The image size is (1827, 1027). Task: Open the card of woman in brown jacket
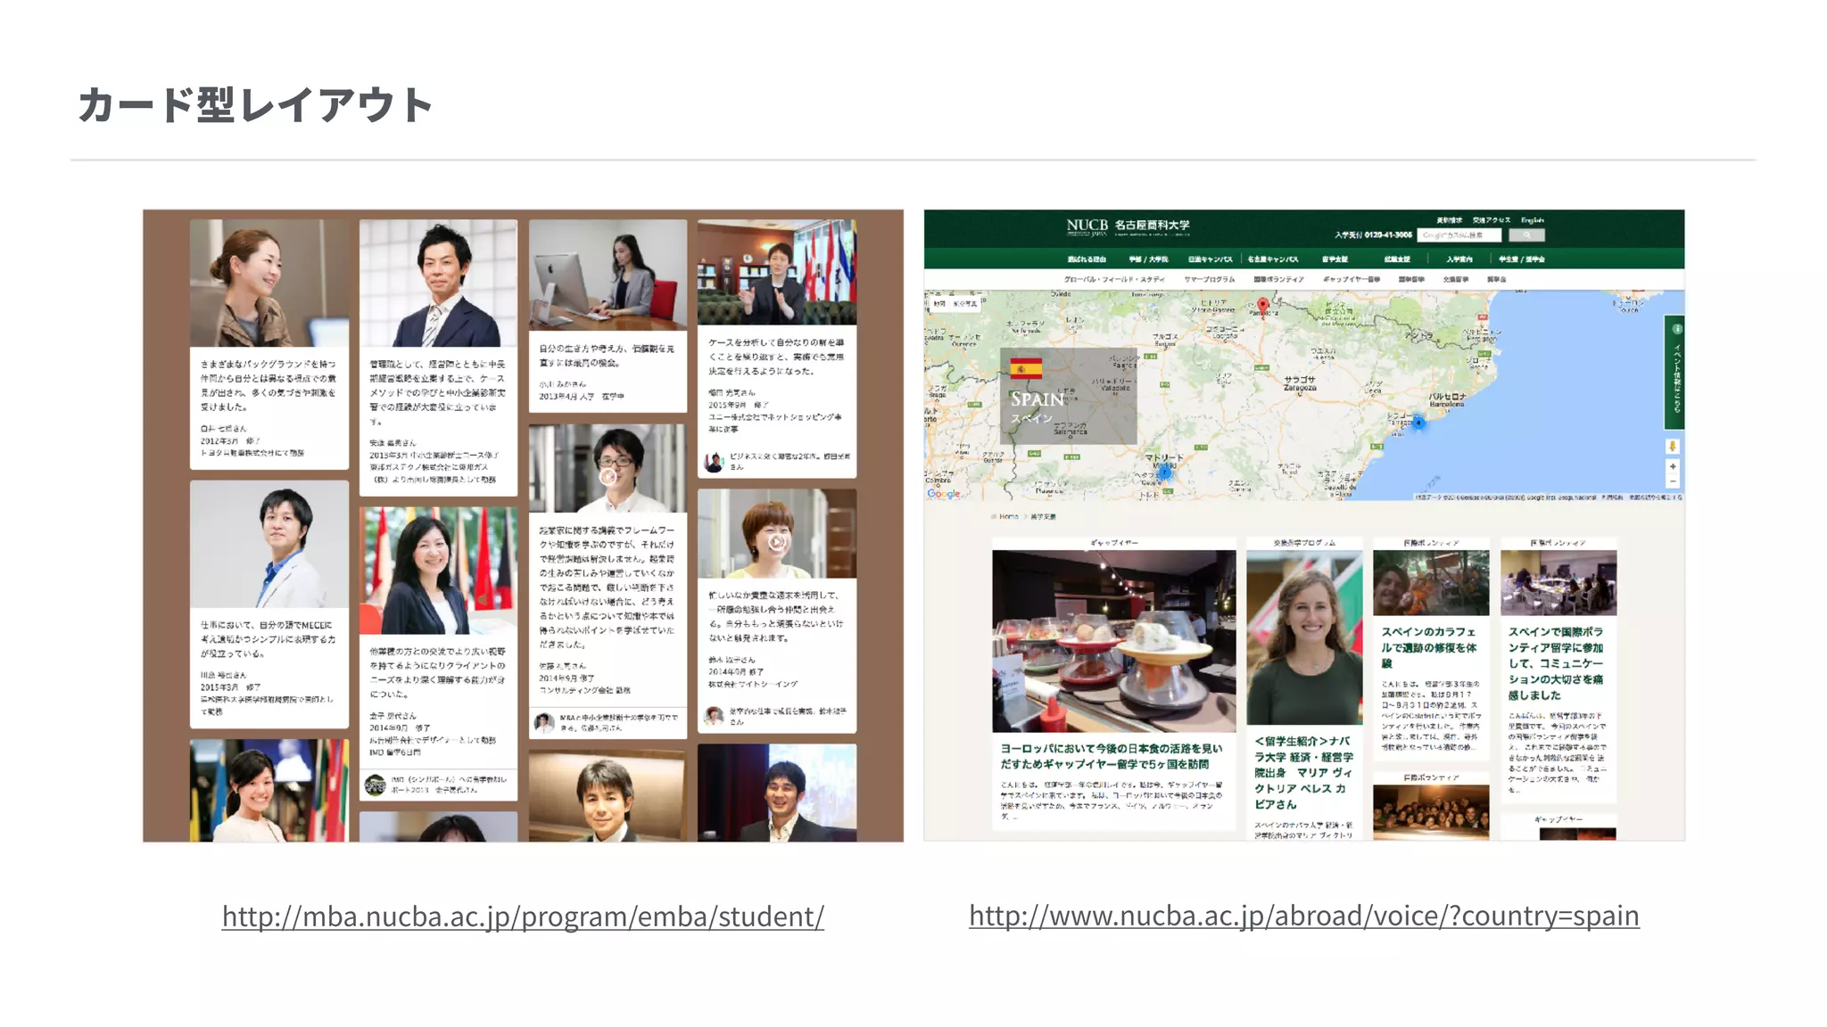click(269, 344)
